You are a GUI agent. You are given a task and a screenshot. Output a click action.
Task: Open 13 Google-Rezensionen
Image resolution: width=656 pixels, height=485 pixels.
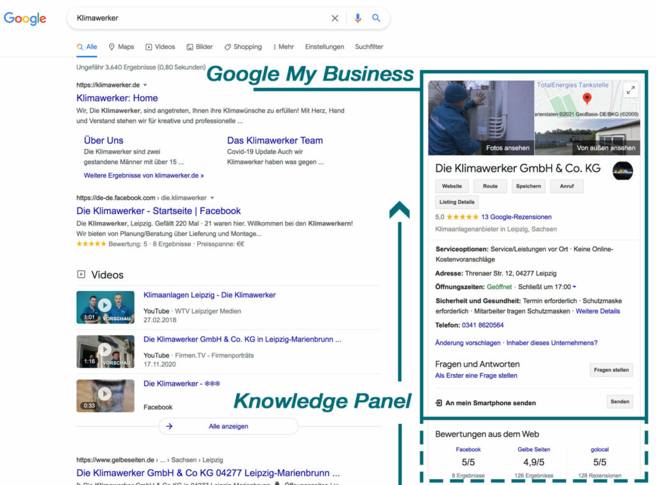(516, 217)
